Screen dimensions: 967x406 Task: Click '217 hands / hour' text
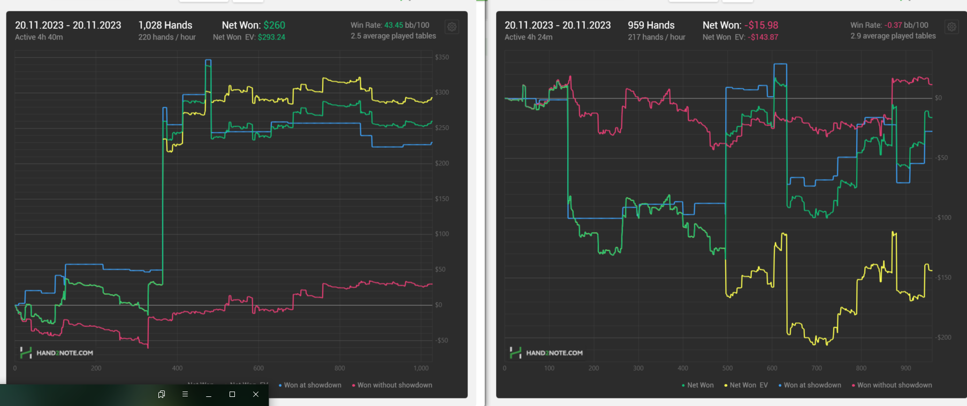coord(657,37)
